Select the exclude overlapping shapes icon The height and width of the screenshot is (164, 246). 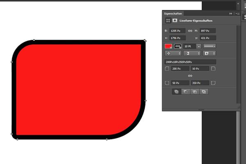coord(203,92)
